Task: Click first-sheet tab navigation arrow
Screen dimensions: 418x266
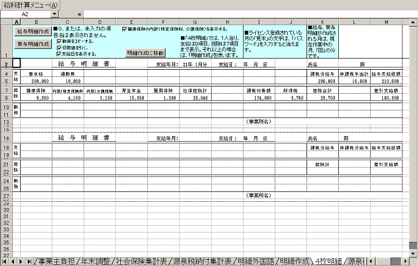Action: click(5, 261)
